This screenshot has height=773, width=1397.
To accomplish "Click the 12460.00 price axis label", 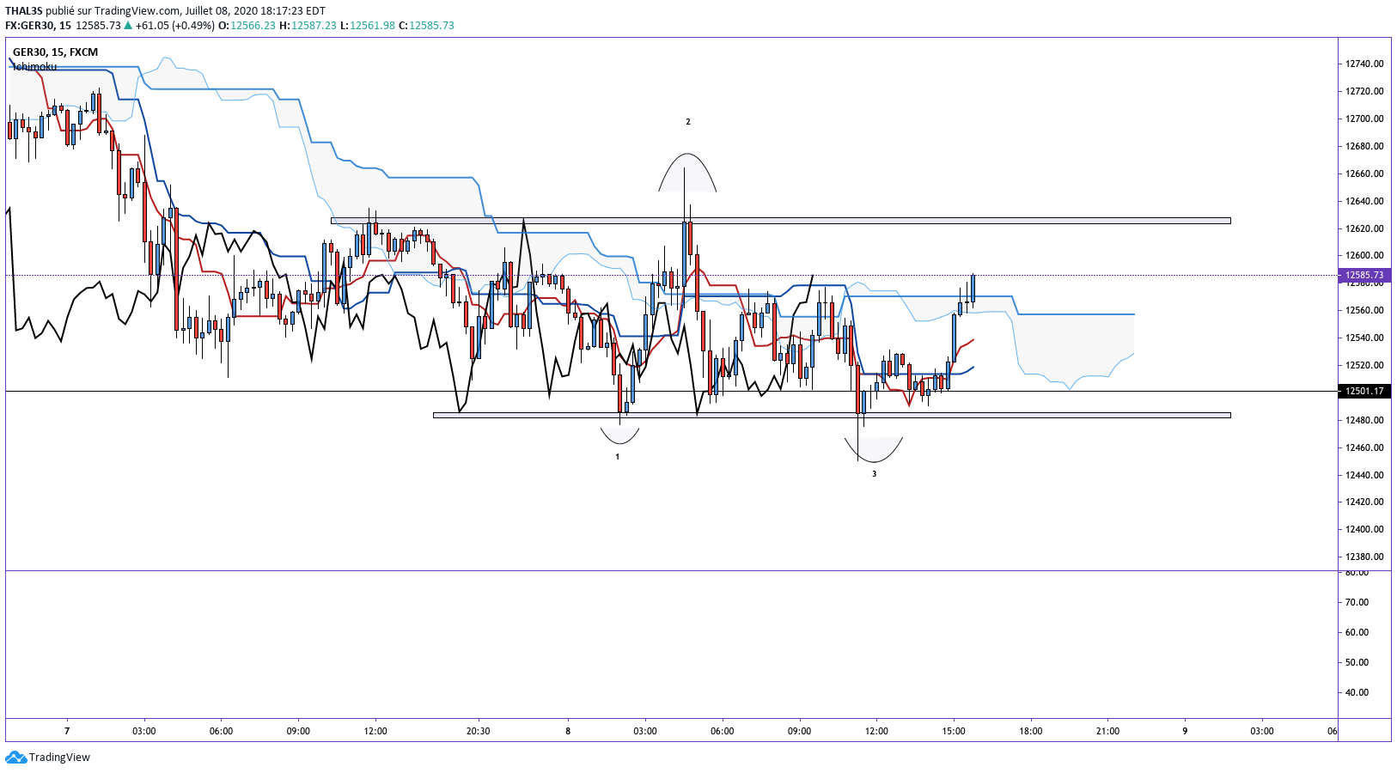I will coord(1364,447).
